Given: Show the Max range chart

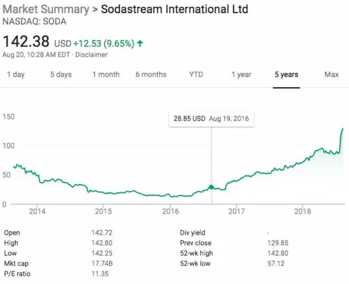Looking at the screenshot, I should 331,75.
